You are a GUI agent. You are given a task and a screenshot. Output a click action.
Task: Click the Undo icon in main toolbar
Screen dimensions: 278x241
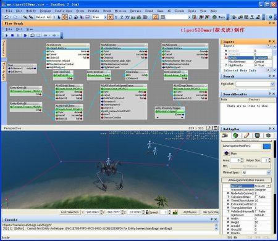[x=7, y=17]
